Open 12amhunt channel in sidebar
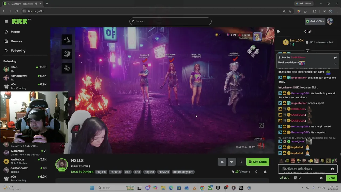Image resolution: width=341 pixels, height=192 pixels. coord(25,153)
